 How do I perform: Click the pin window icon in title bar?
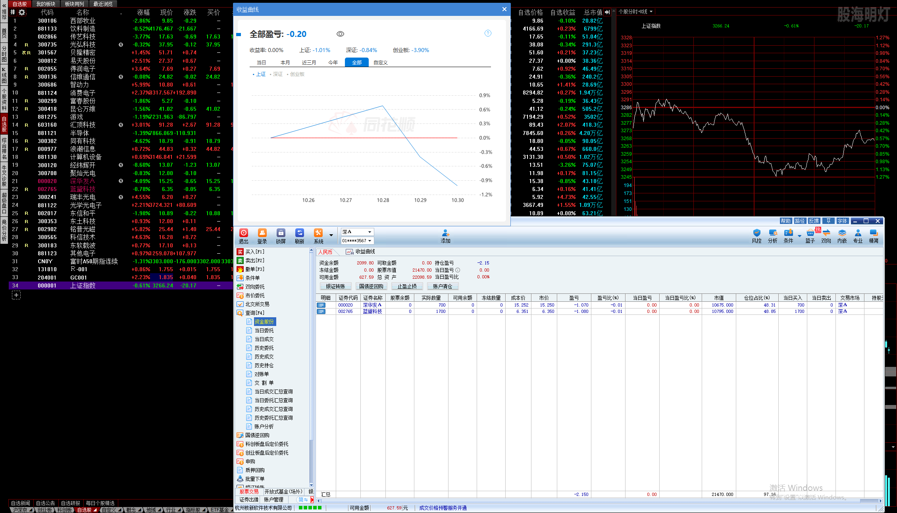[828, 221]
